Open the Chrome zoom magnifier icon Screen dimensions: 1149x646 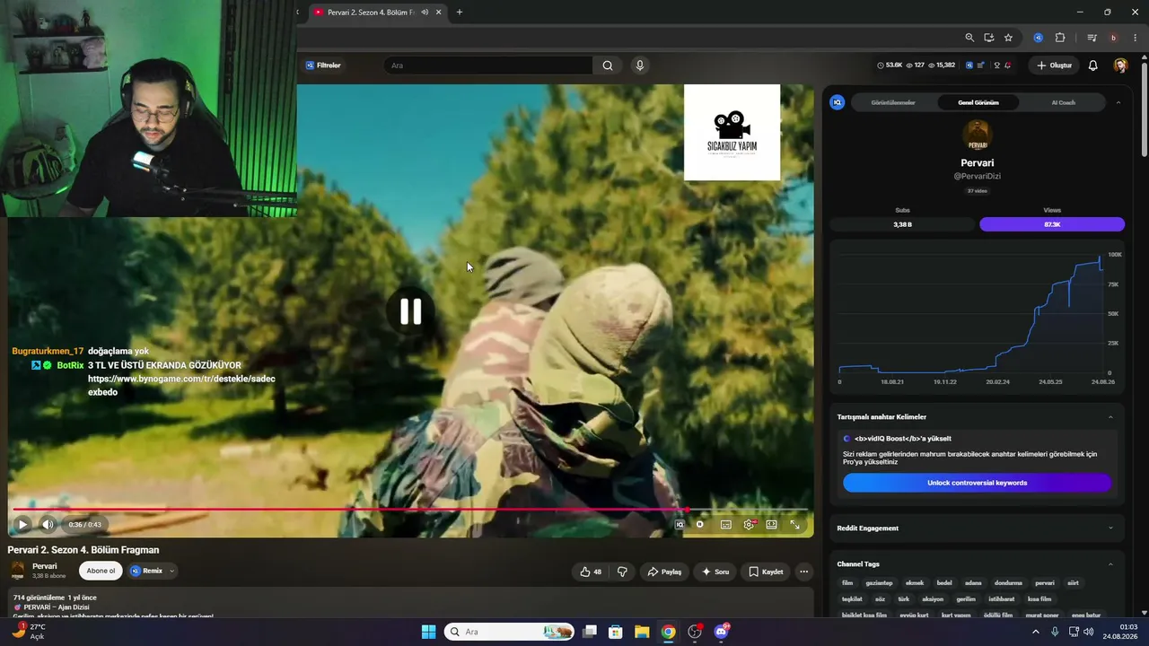(x=969, y=38)
